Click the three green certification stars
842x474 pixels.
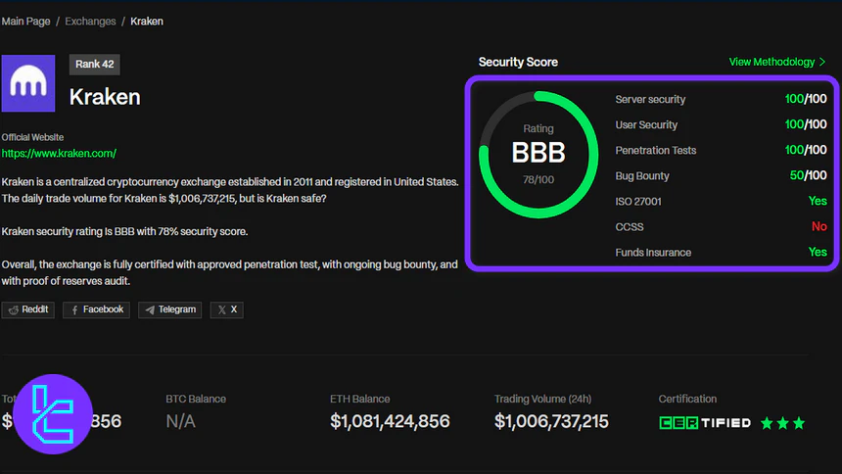click(782, 423)
